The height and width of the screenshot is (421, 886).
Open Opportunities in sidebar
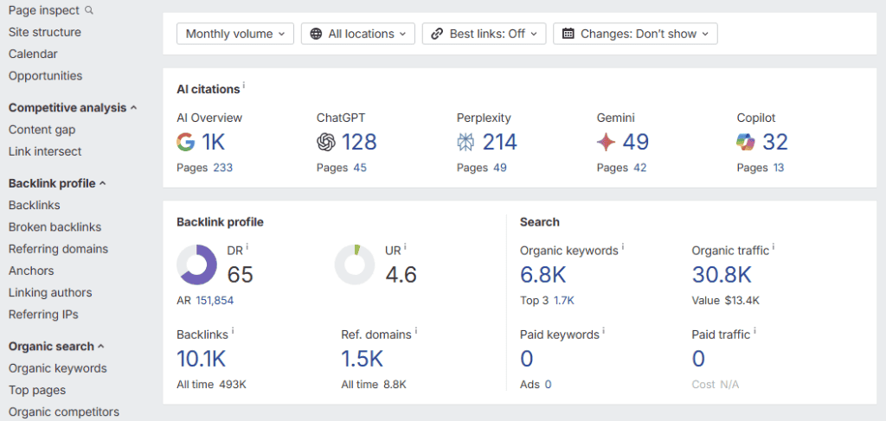click(x=45, y=75)
